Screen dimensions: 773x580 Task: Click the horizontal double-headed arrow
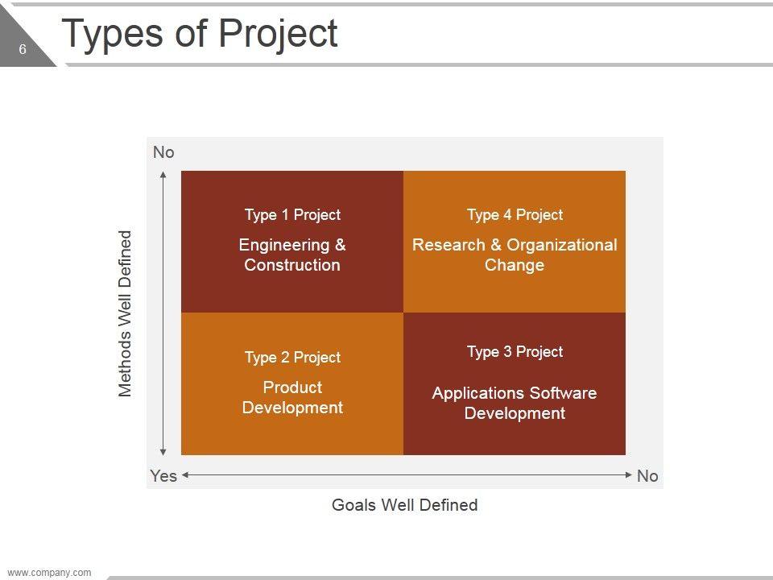coord(405,476)
